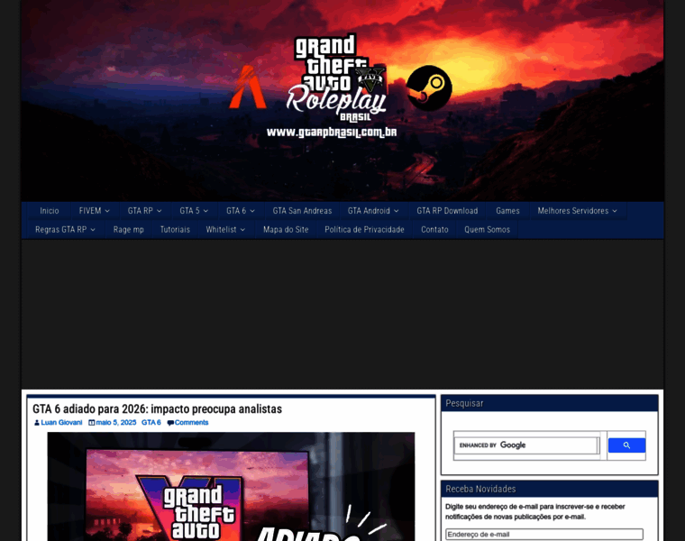
Task: Click the Grand Theft Auto Roleplay Brasil logo
Action: [x=337, y=78]
